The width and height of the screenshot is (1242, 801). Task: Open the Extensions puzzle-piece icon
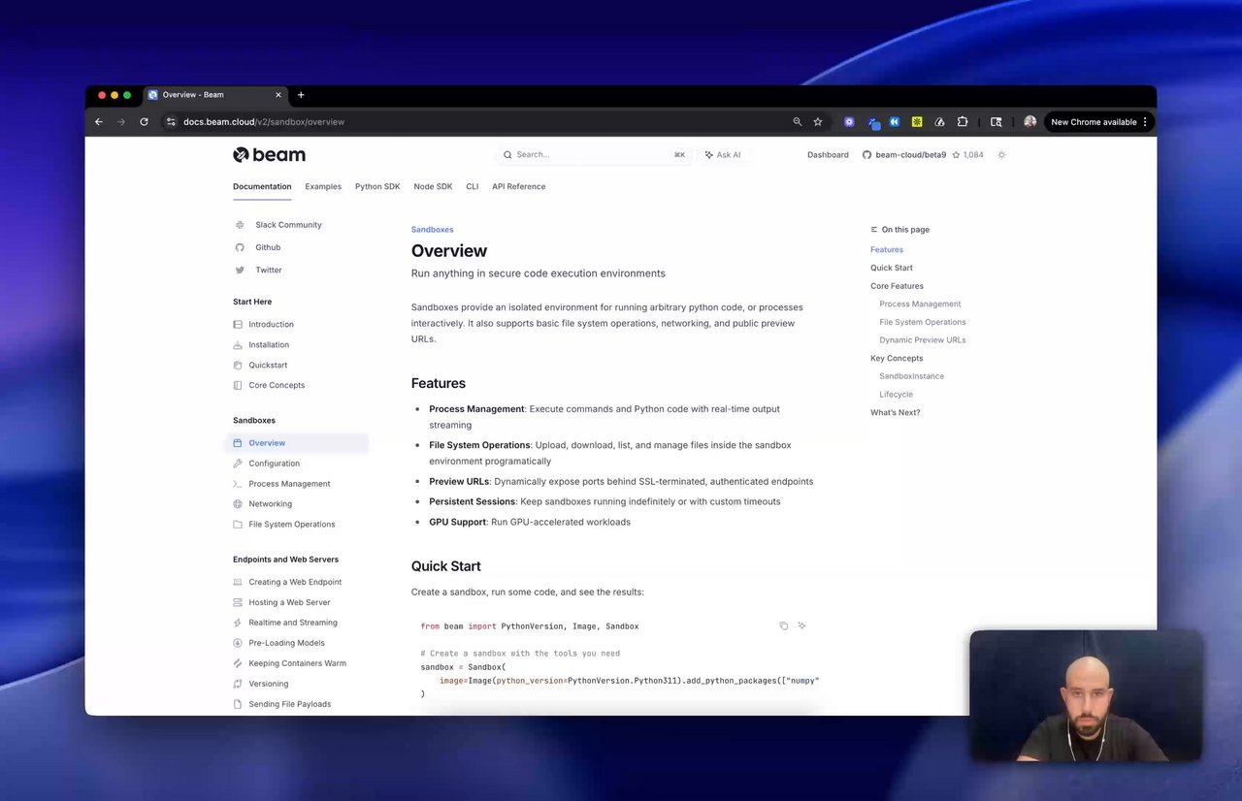pos(963,122)
